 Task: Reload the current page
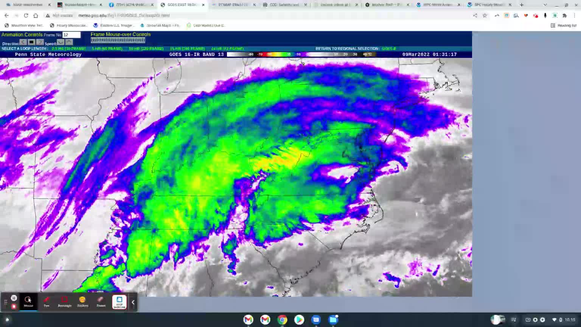(26, 16)
